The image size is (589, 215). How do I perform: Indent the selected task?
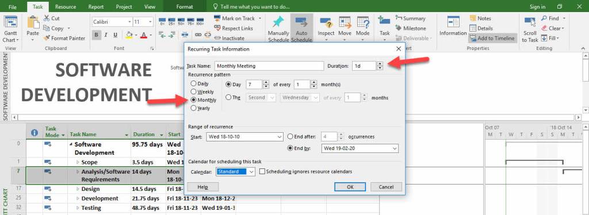click(171, 34)
